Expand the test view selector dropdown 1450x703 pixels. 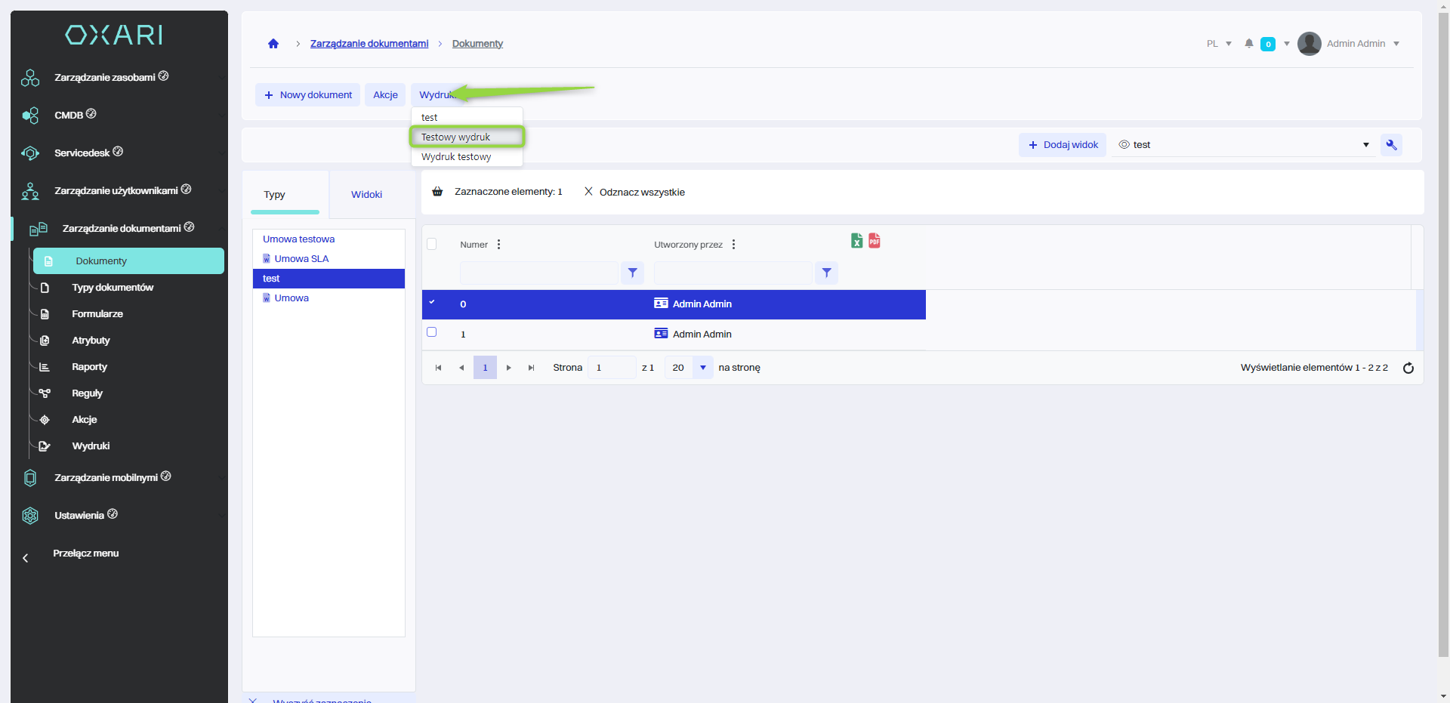[x=1365, y=145]
